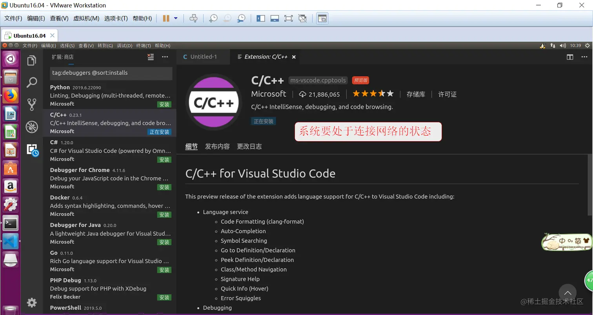Open Terminal from the Ubuntu dock
Image resolution: width=593 pixels, height=315 pixels.
point(10,223)
